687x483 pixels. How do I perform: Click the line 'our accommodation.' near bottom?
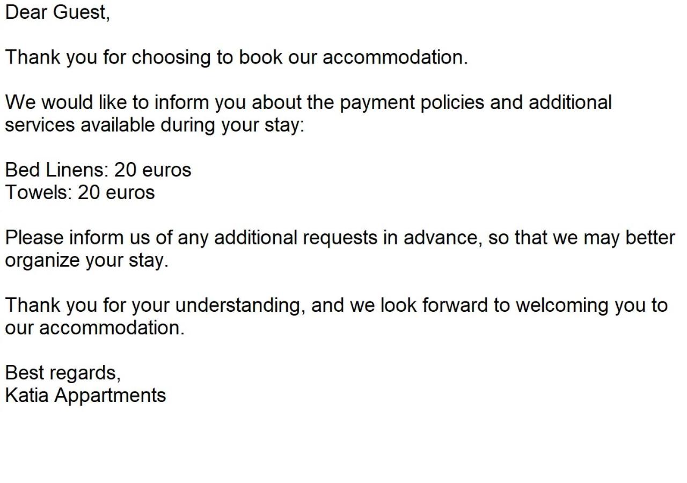coord(95,327)
